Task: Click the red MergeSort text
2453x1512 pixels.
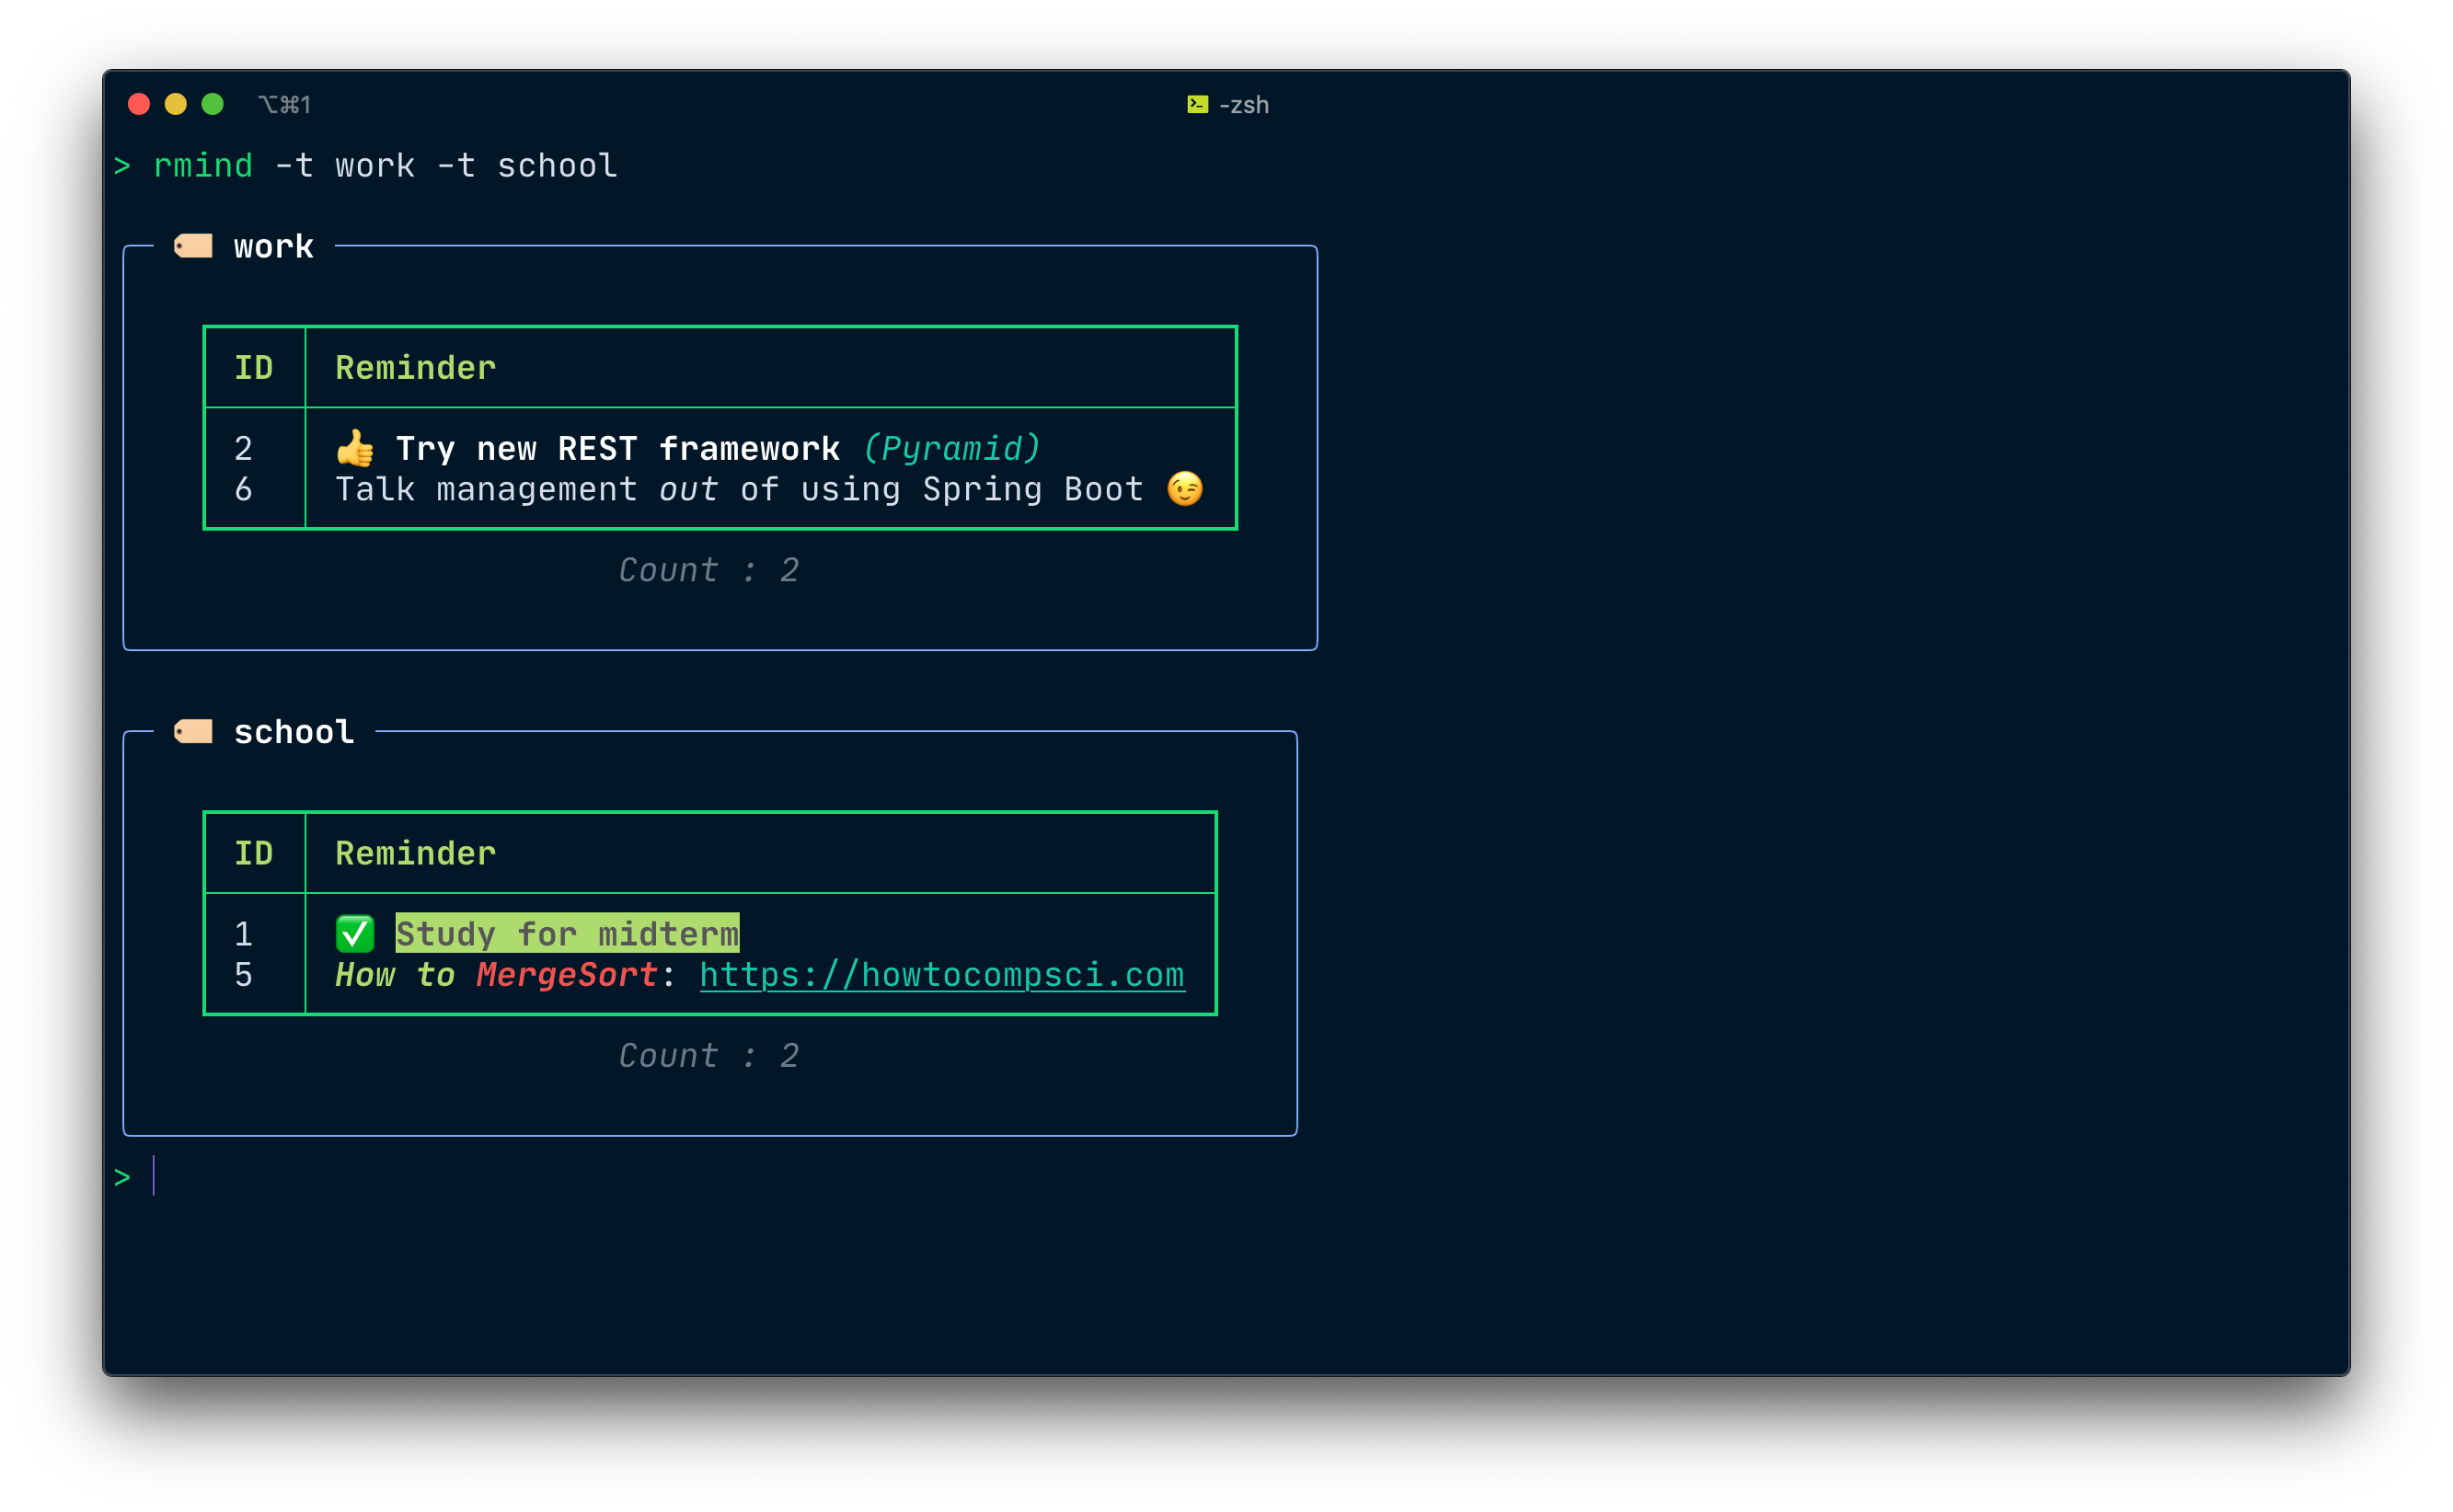Action: [566, 975]
